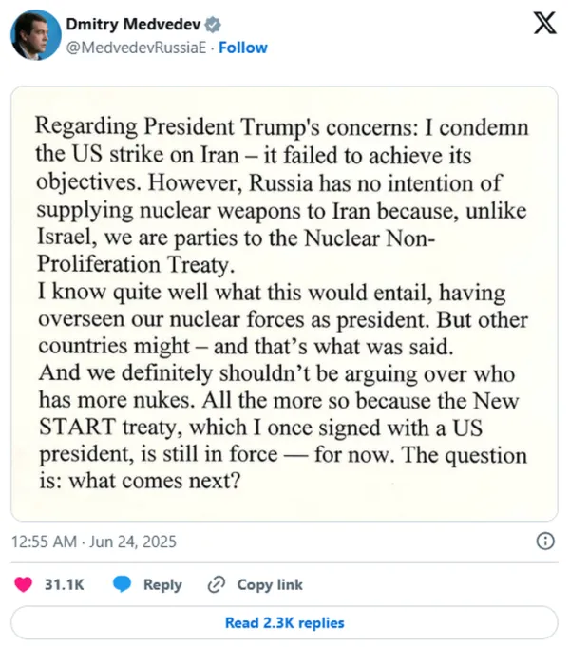570x647 pixels.
Task: Click the Copy link text
Action: [270, 584]
